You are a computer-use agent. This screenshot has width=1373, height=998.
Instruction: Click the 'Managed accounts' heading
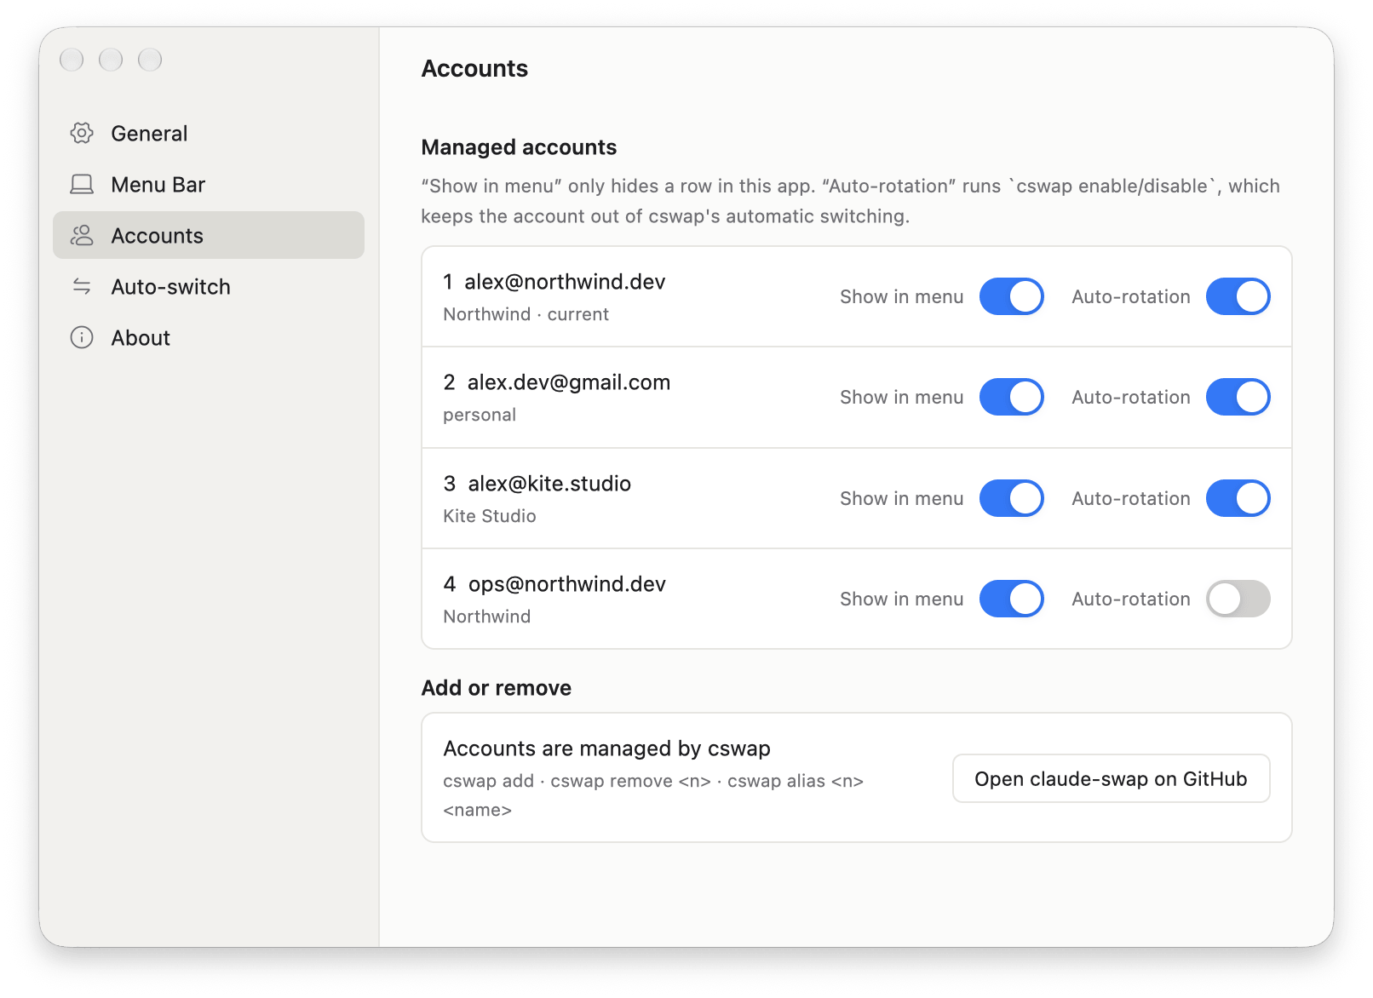[x=519, y=147]
